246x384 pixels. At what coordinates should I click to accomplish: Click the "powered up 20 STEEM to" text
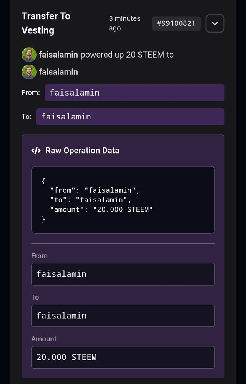coord(127,55)
